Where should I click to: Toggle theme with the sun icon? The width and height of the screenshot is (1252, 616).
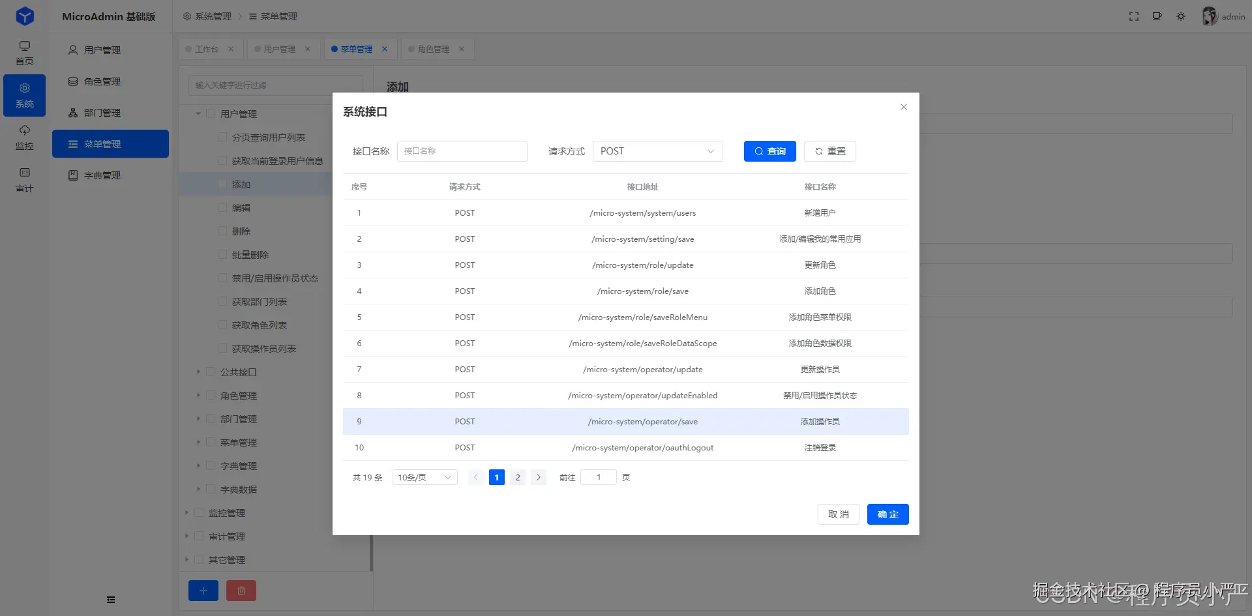click(1181, 16)
